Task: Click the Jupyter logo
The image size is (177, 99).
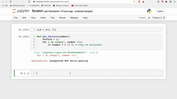Action: click(21, 11)
